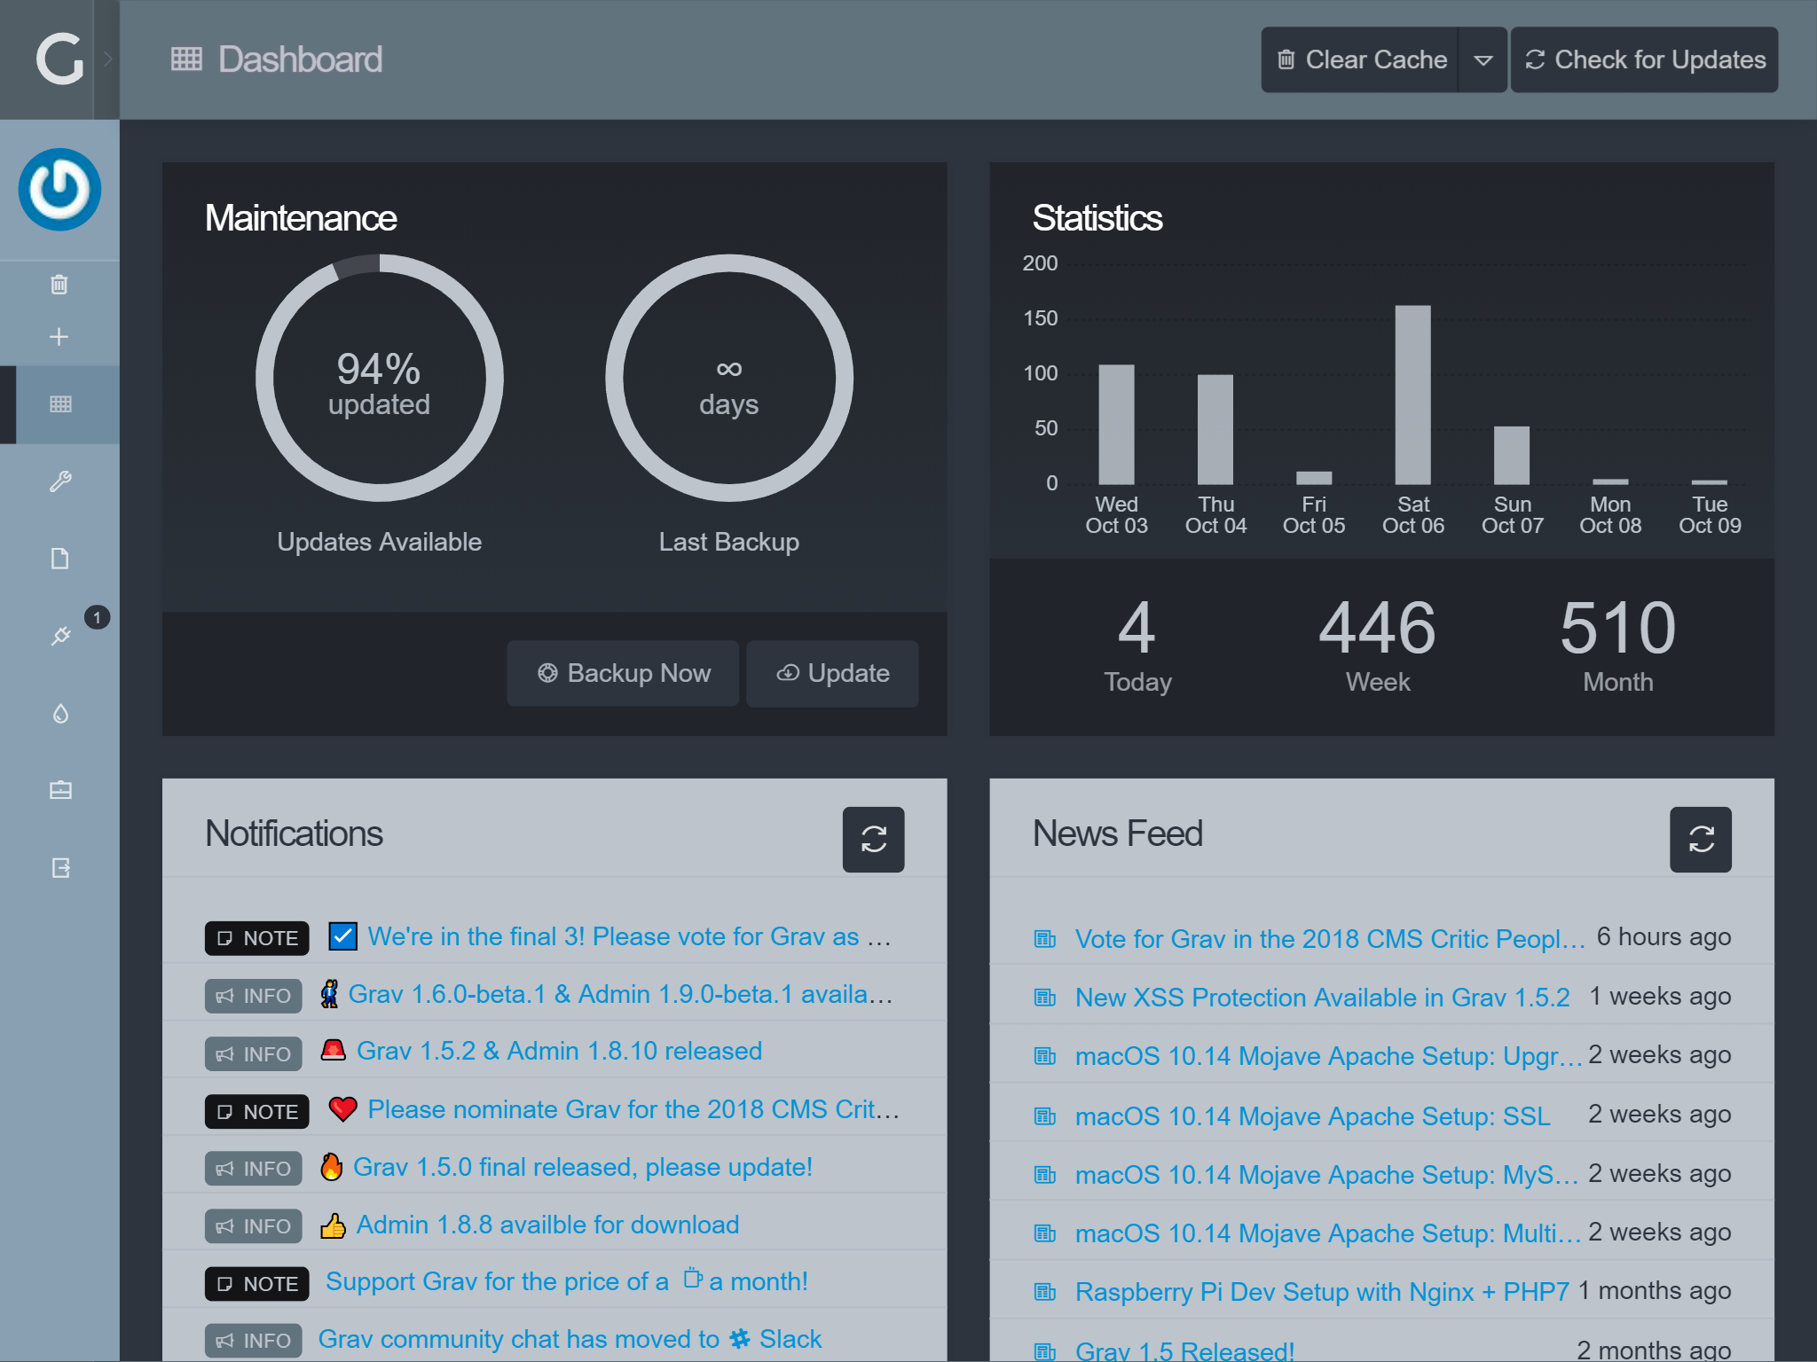This screenshot has width=1817, height=1362.
Task: Expand the Clear Cache dropdown arrow
Action: [1483, 60]
